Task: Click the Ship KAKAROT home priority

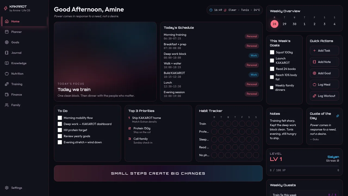Action: [158, 120]
